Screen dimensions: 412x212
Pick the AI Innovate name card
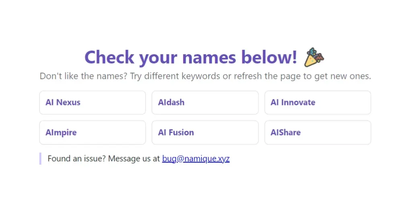click(317, 103)
